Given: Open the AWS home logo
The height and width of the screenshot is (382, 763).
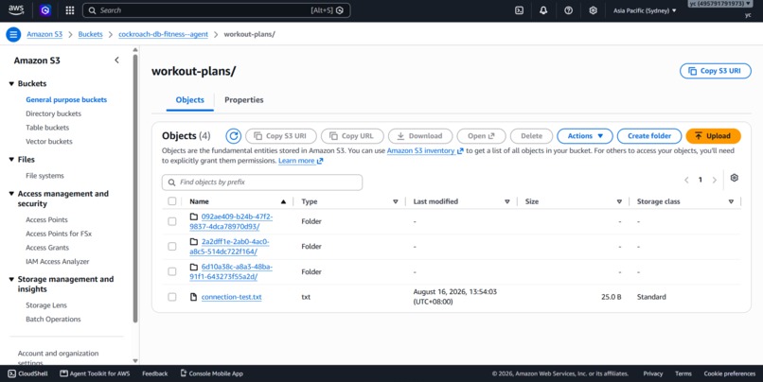Looking at the screenshot, I should 15,10.
